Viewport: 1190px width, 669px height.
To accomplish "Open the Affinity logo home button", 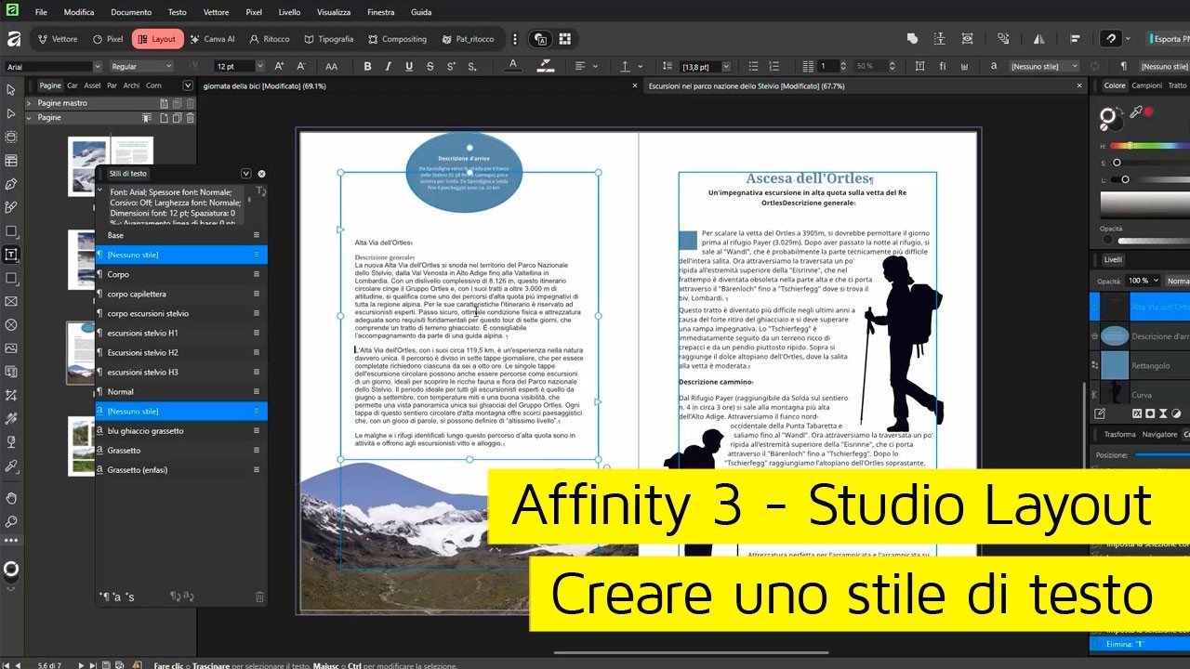I will tap(13, 39).
